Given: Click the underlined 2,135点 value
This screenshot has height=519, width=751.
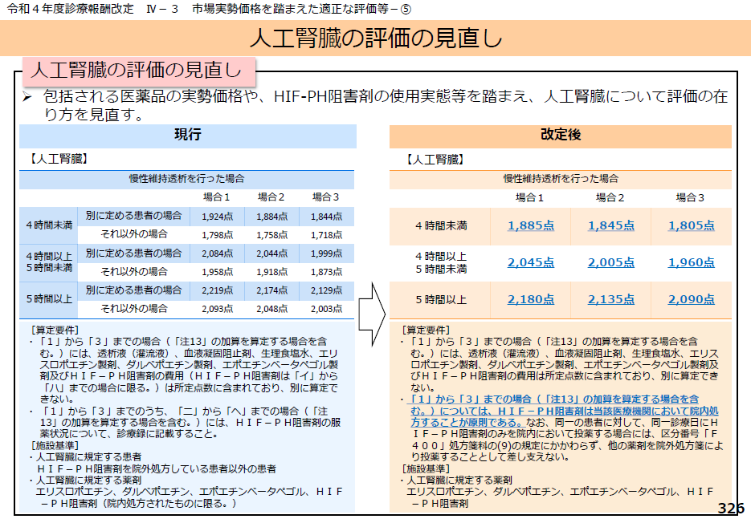Looking at the screenshot, I should pos(610,299).
